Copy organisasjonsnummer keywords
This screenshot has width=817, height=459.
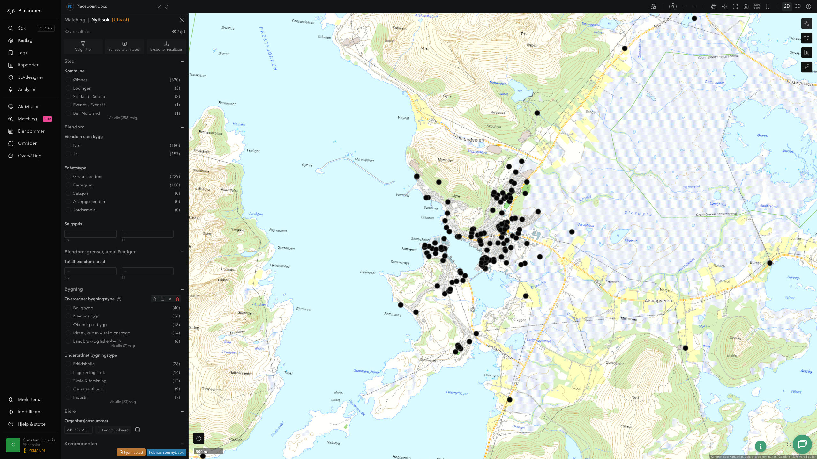[x=138, y=430]
